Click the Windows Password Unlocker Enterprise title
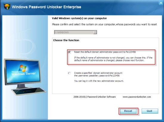Screen dimensions: 164x122 [47, 7]
